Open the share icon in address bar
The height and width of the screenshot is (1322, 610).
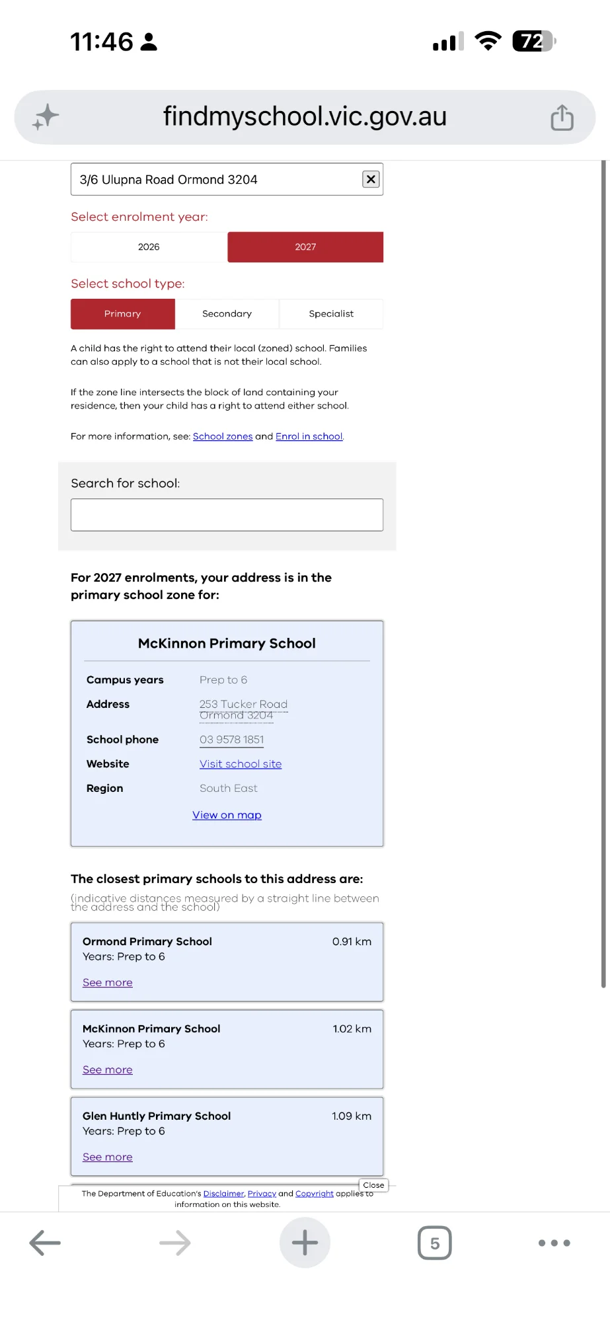click(x=562, y=118)
